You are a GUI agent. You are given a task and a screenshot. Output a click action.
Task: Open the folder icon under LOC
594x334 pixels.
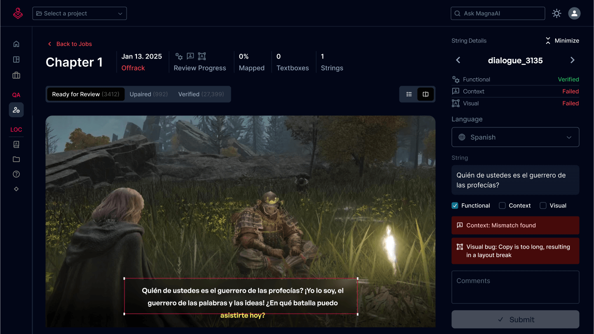pyautogui.click(x=16, y=159)
